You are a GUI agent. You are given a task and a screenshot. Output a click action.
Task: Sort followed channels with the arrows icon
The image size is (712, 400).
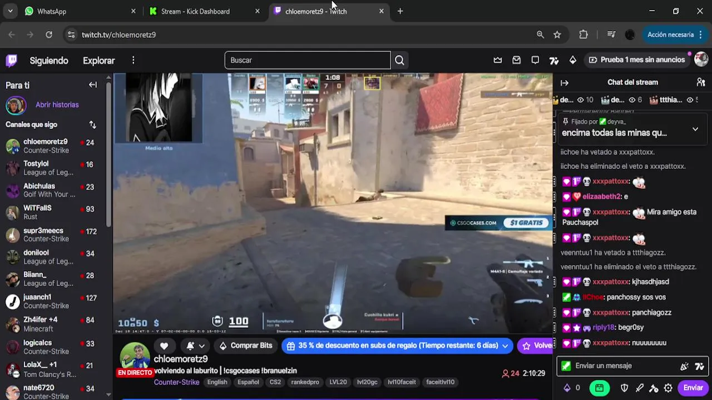click(92, 124)
